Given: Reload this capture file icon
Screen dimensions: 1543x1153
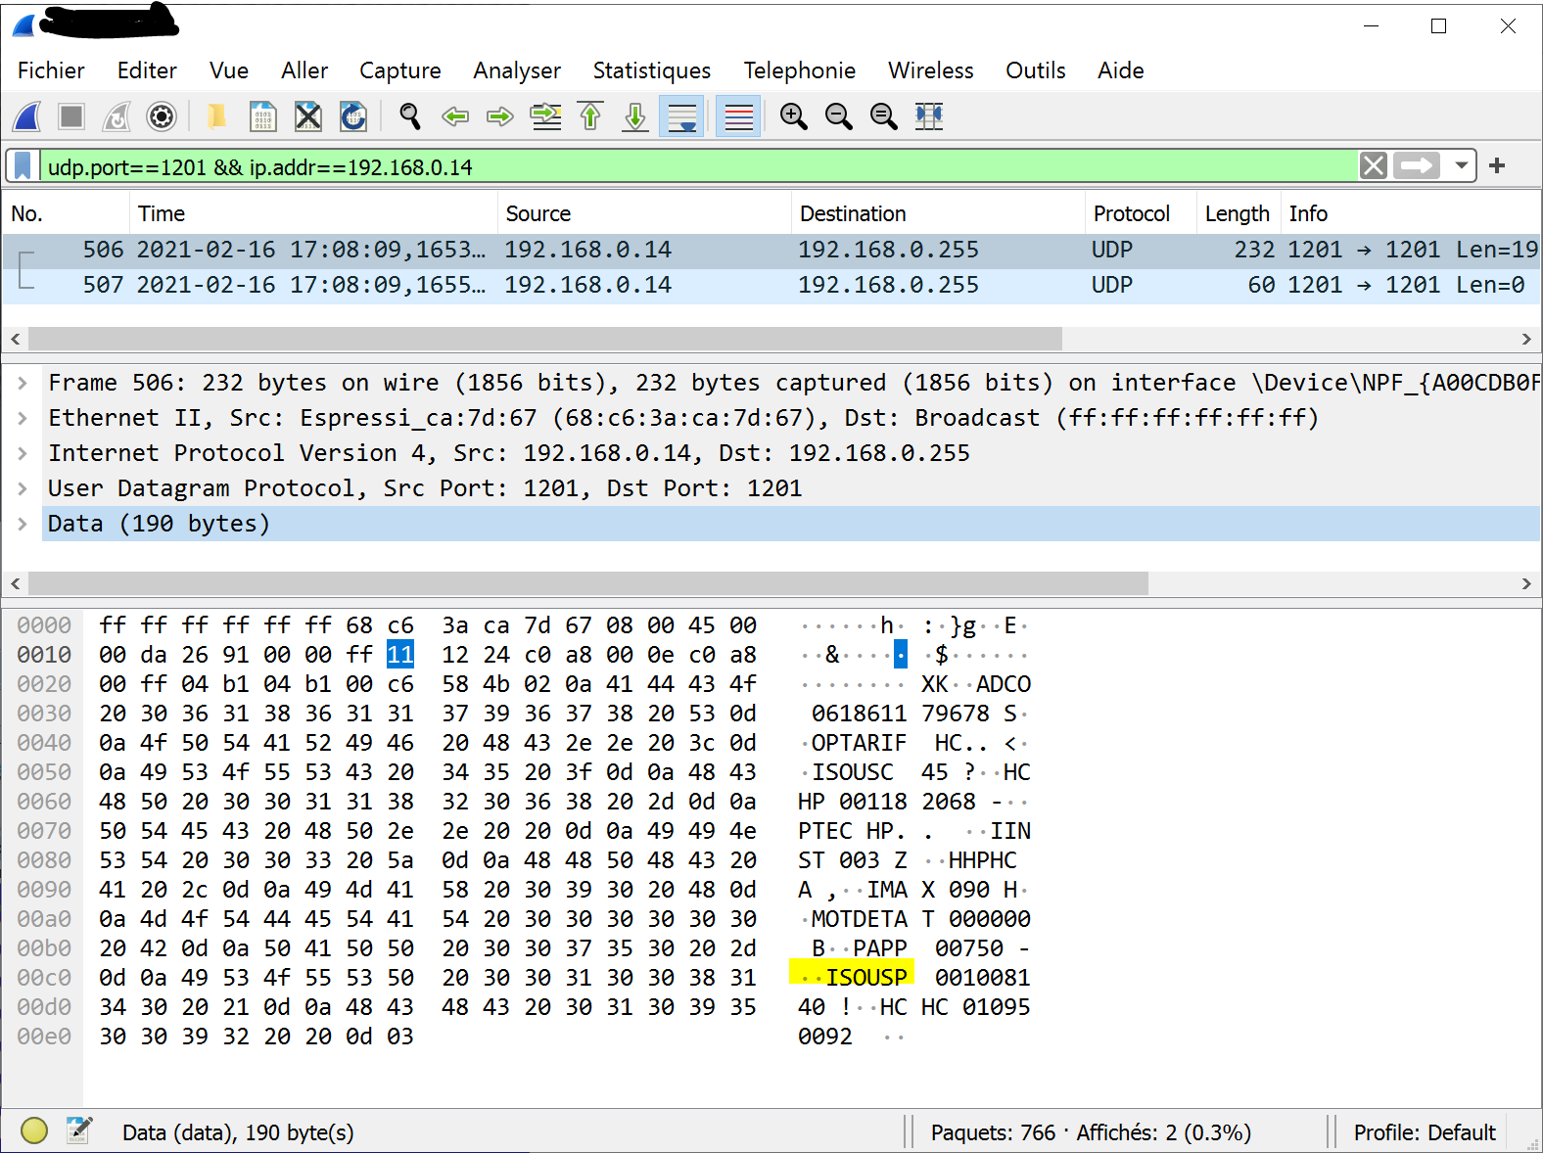Looking at the screenshot, I should point(353,116).
